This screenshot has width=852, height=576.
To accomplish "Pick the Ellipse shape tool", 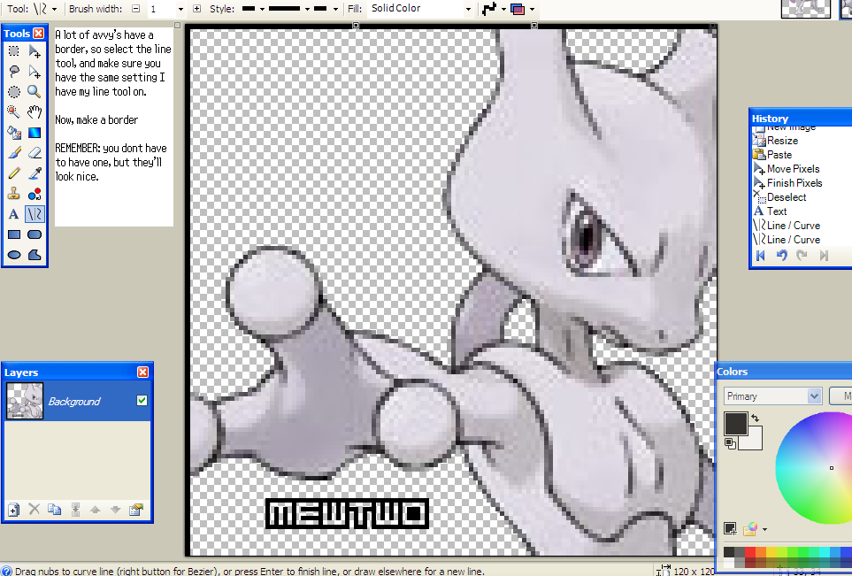I will 13,255.
